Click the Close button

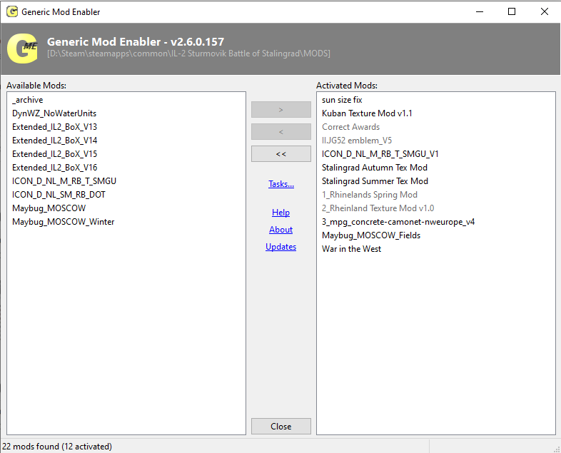(281, 426)
